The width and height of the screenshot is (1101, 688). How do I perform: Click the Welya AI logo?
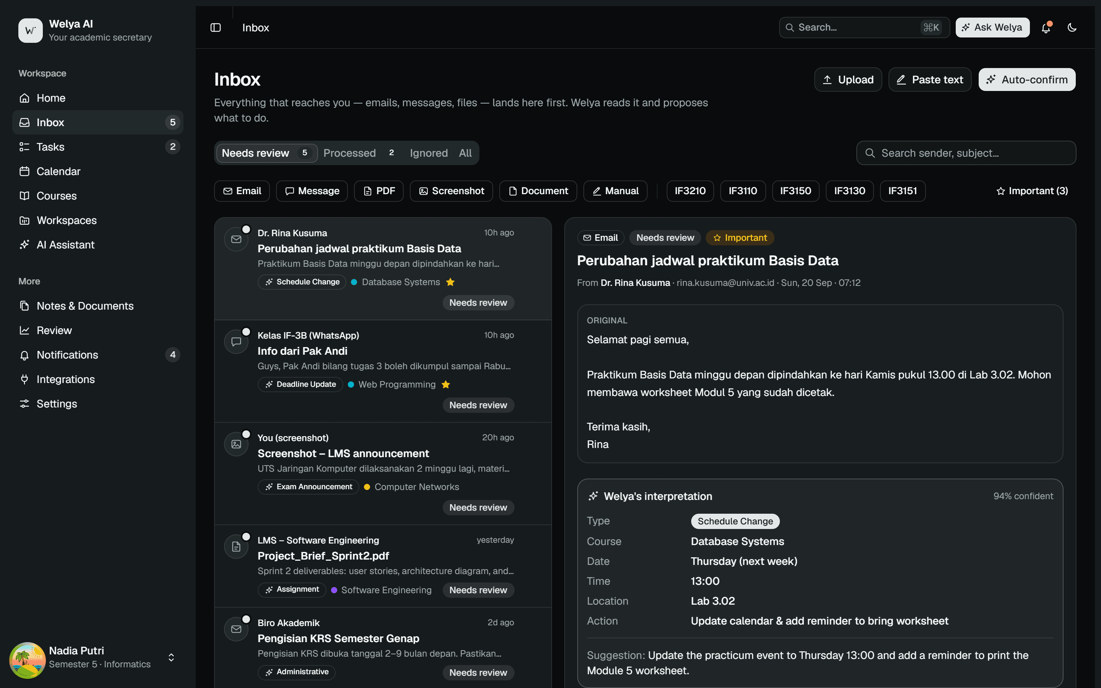click(30, 31)
